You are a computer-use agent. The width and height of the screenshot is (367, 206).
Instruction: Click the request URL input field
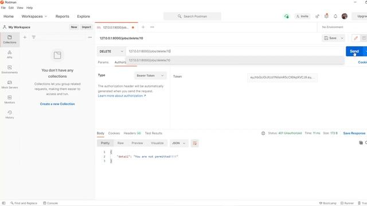pos(235,51)
